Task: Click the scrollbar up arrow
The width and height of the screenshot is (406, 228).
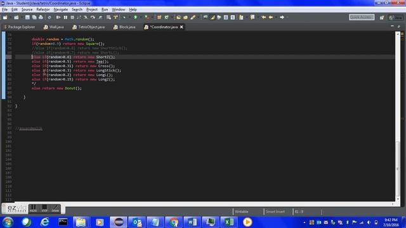Action: tap(398, 34)
